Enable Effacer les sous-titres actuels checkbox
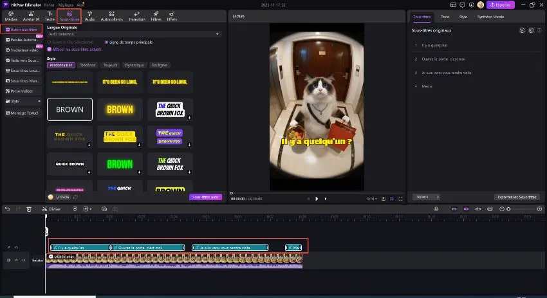Viewport: 547px width, 298px height. [49, 49]
